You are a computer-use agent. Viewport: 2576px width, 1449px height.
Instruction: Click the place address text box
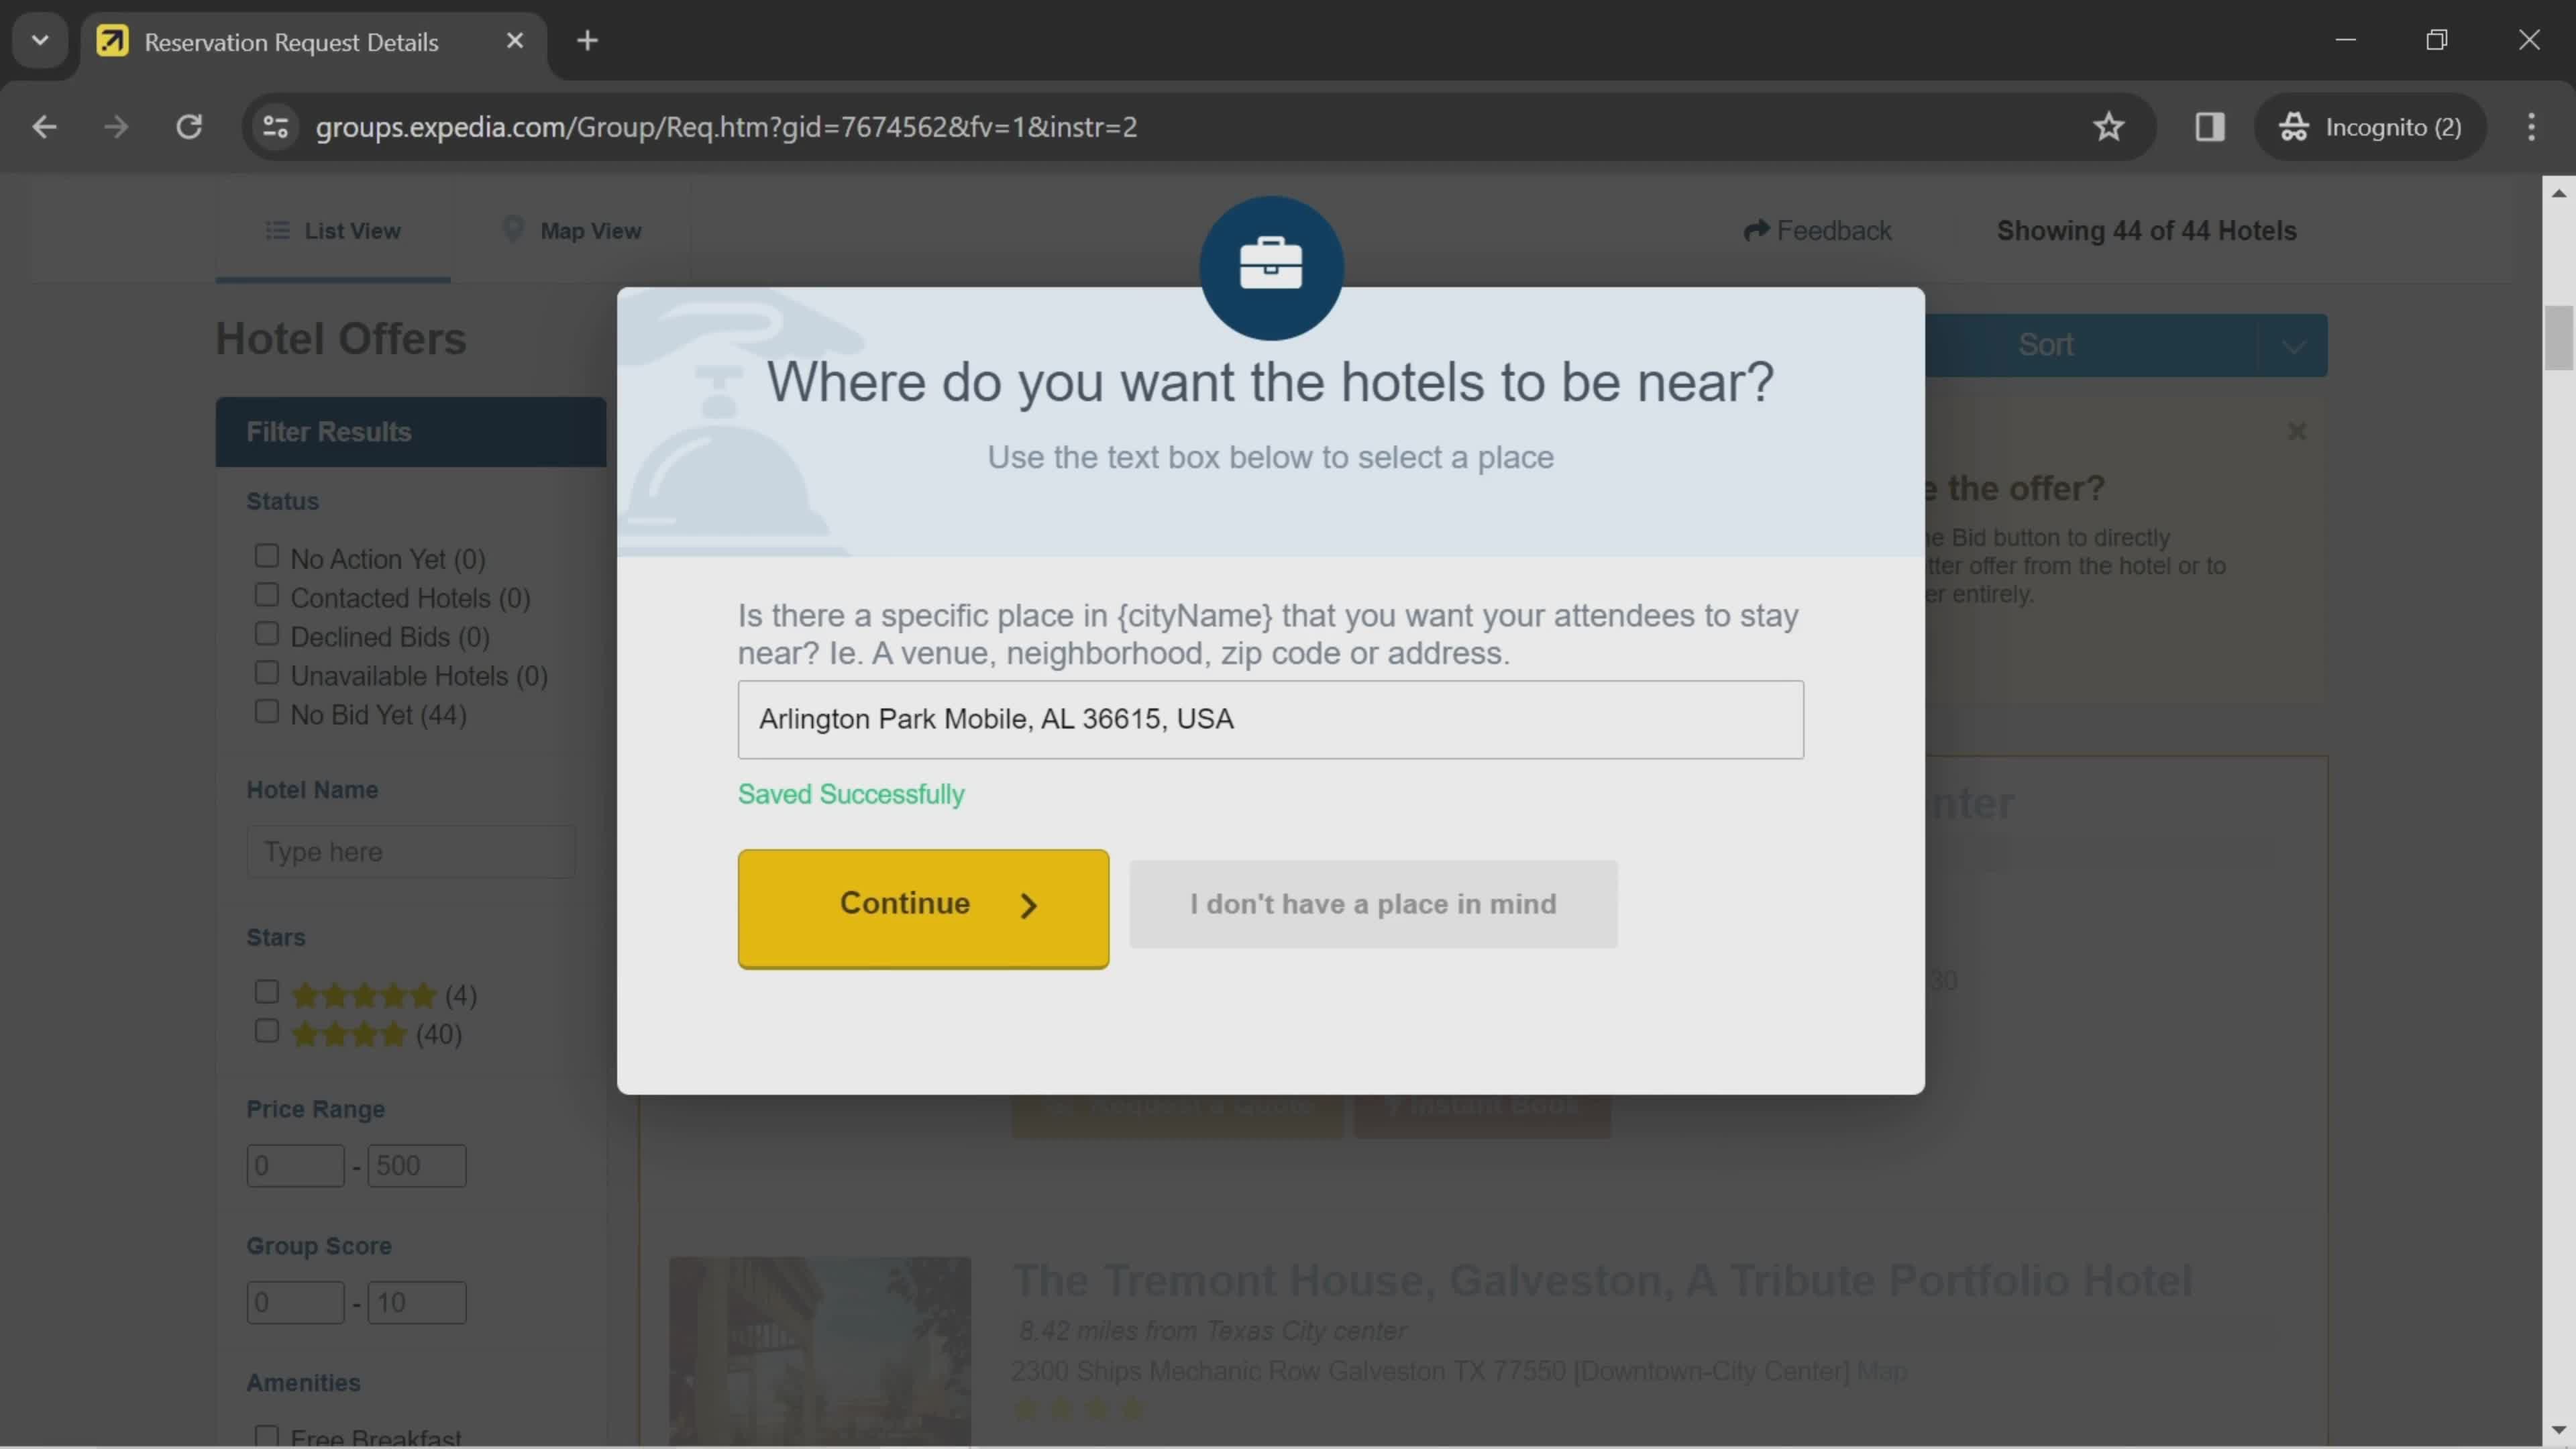coord(1270,720)
